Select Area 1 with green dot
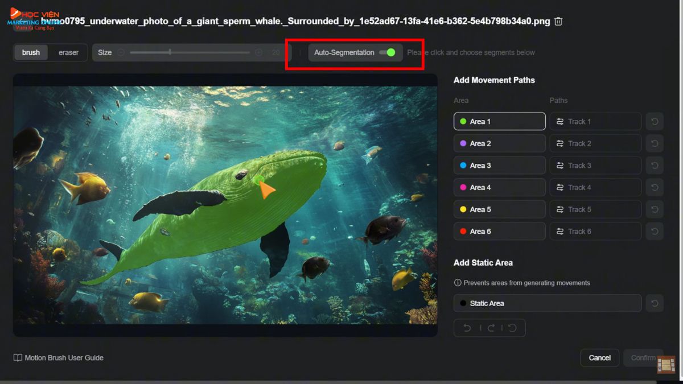Screen dimensions: 683x384 pos(499,121)
